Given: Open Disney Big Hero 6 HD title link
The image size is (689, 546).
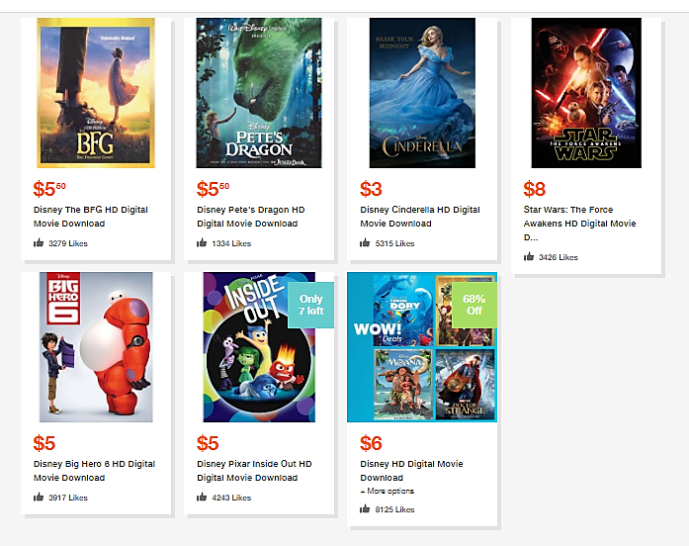Looking at the screenshot, I should (x=95, y=471).
